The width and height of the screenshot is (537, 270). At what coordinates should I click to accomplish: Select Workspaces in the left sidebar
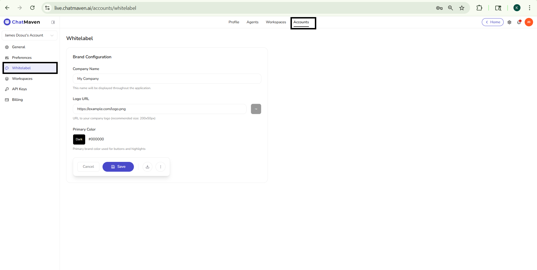coord(22,79)
